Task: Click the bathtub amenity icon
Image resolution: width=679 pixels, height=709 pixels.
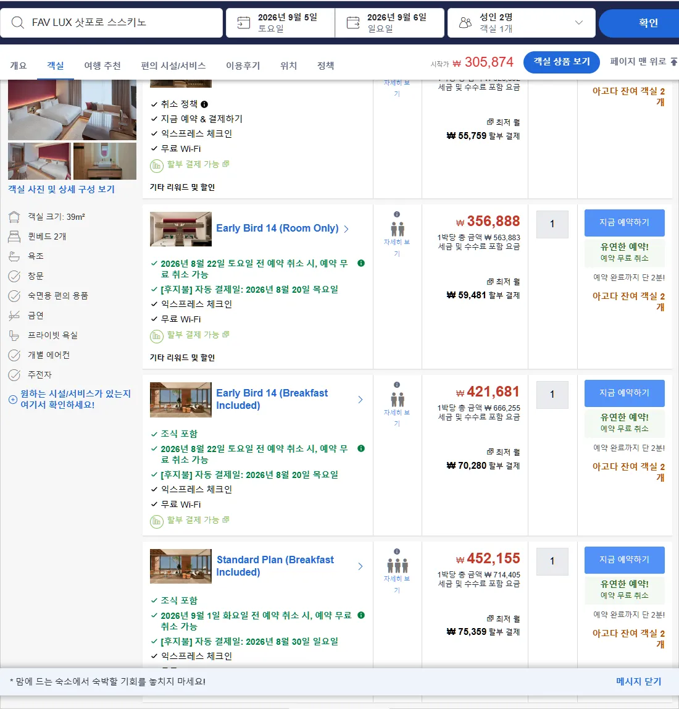Action: tap(14, 256)
